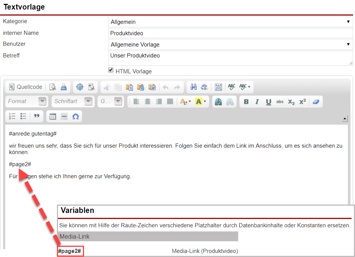355x257 pixels.
Task: Click the interner Name input field
Action: 230,33
